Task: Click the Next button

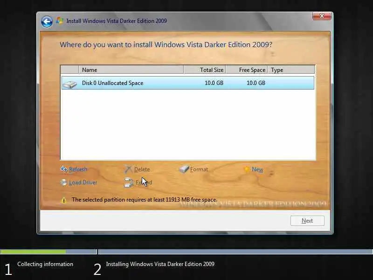Action: [307, 221]
